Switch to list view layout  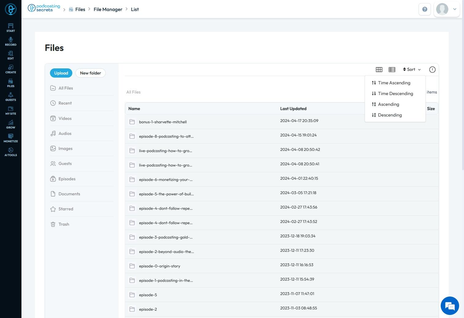coord(392,70)
